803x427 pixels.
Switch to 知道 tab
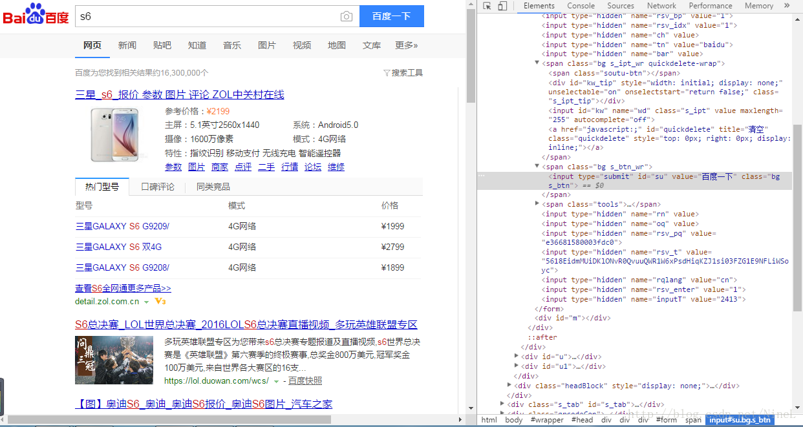coord(197,45)
